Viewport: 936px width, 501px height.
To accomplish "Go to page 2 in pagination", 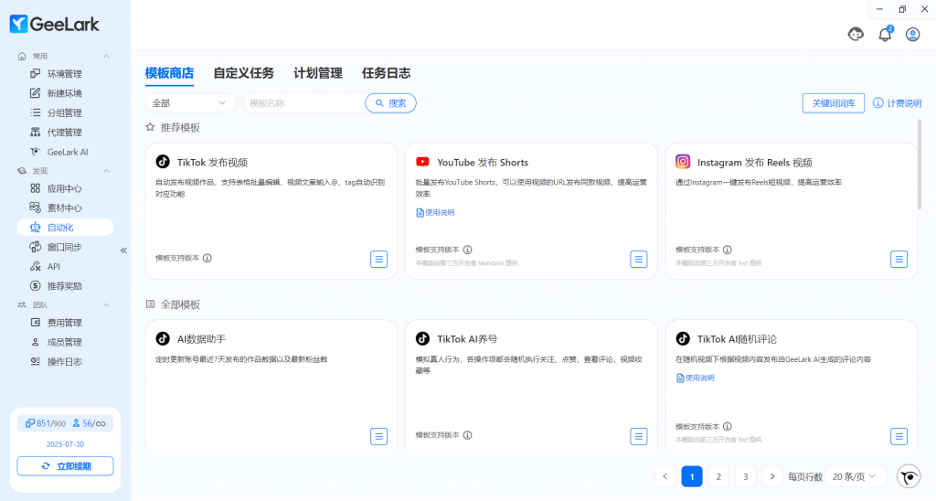I will click(x=719, y=476).
